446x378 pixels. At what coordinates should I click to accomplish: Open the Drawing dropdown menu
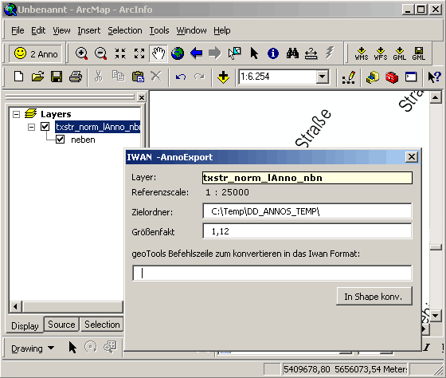point(33,348)
